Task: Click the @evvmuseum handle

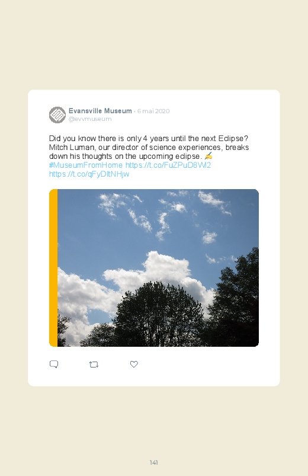Action: 90,119
